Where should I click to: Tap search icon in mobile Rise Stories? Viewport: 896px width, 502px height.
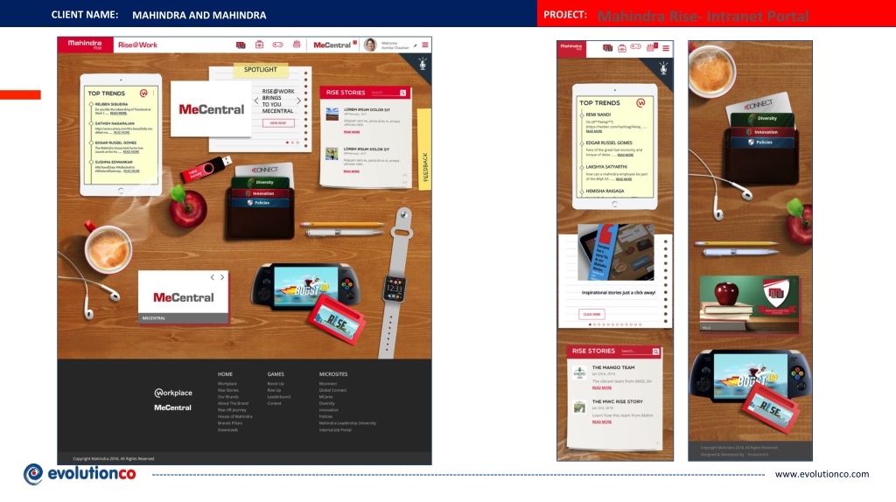click(x=655, y=352)
